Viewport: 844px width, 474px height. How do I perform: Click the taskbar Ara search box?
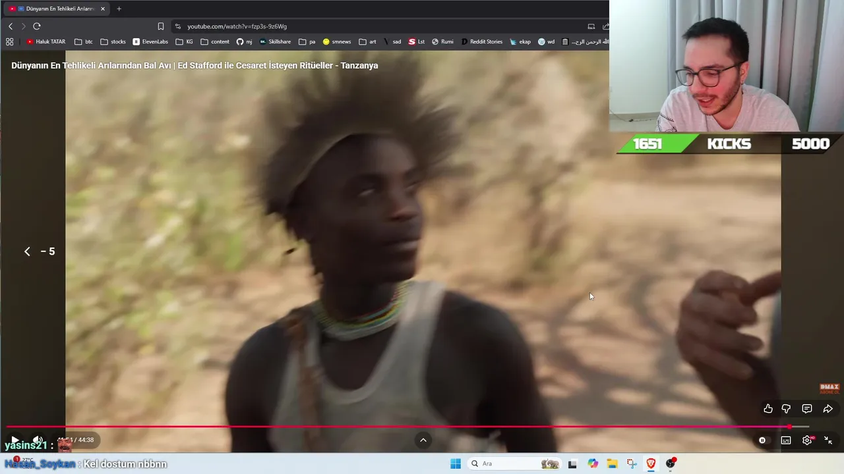point(514,463)
